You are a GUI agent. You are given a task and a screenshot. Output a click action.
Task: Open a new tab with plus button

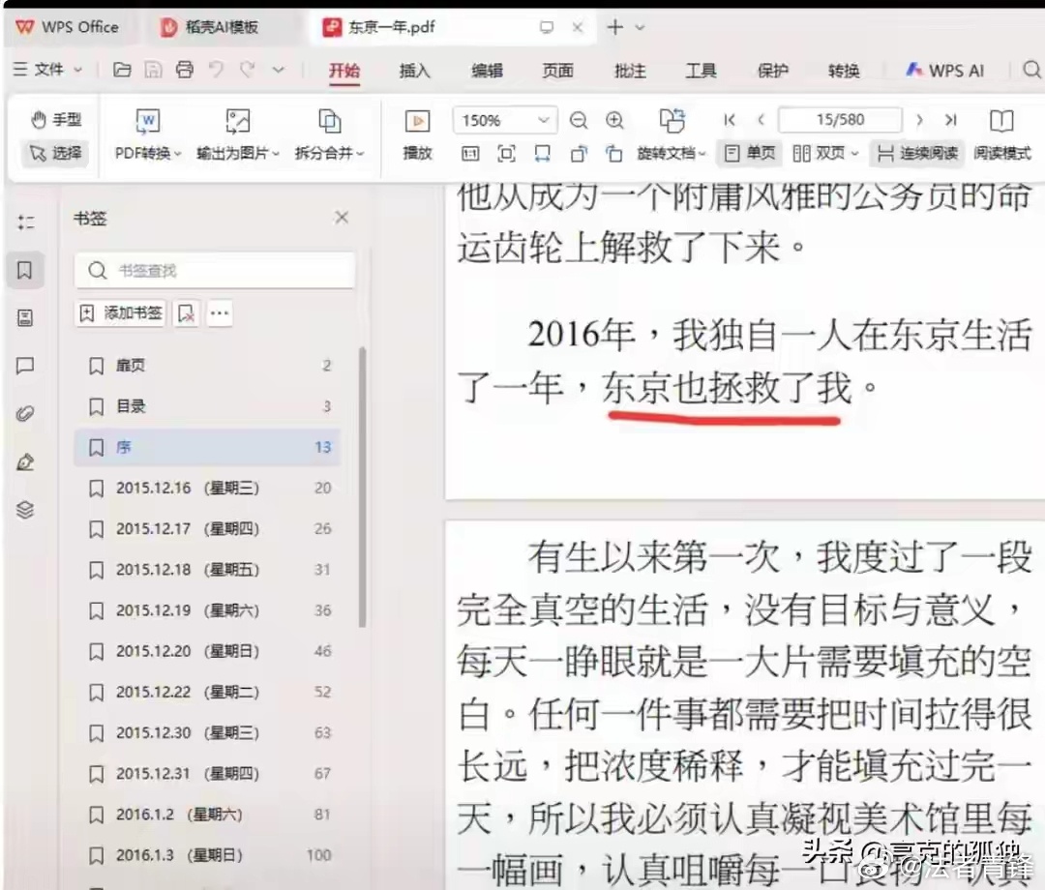(615, 27)
